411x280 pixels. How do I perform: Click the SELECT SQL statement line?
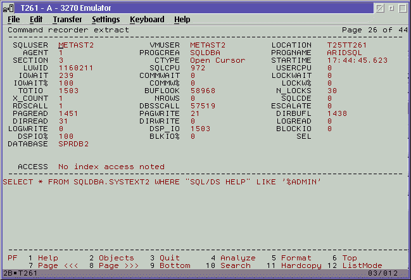click(x=162, y=182)
